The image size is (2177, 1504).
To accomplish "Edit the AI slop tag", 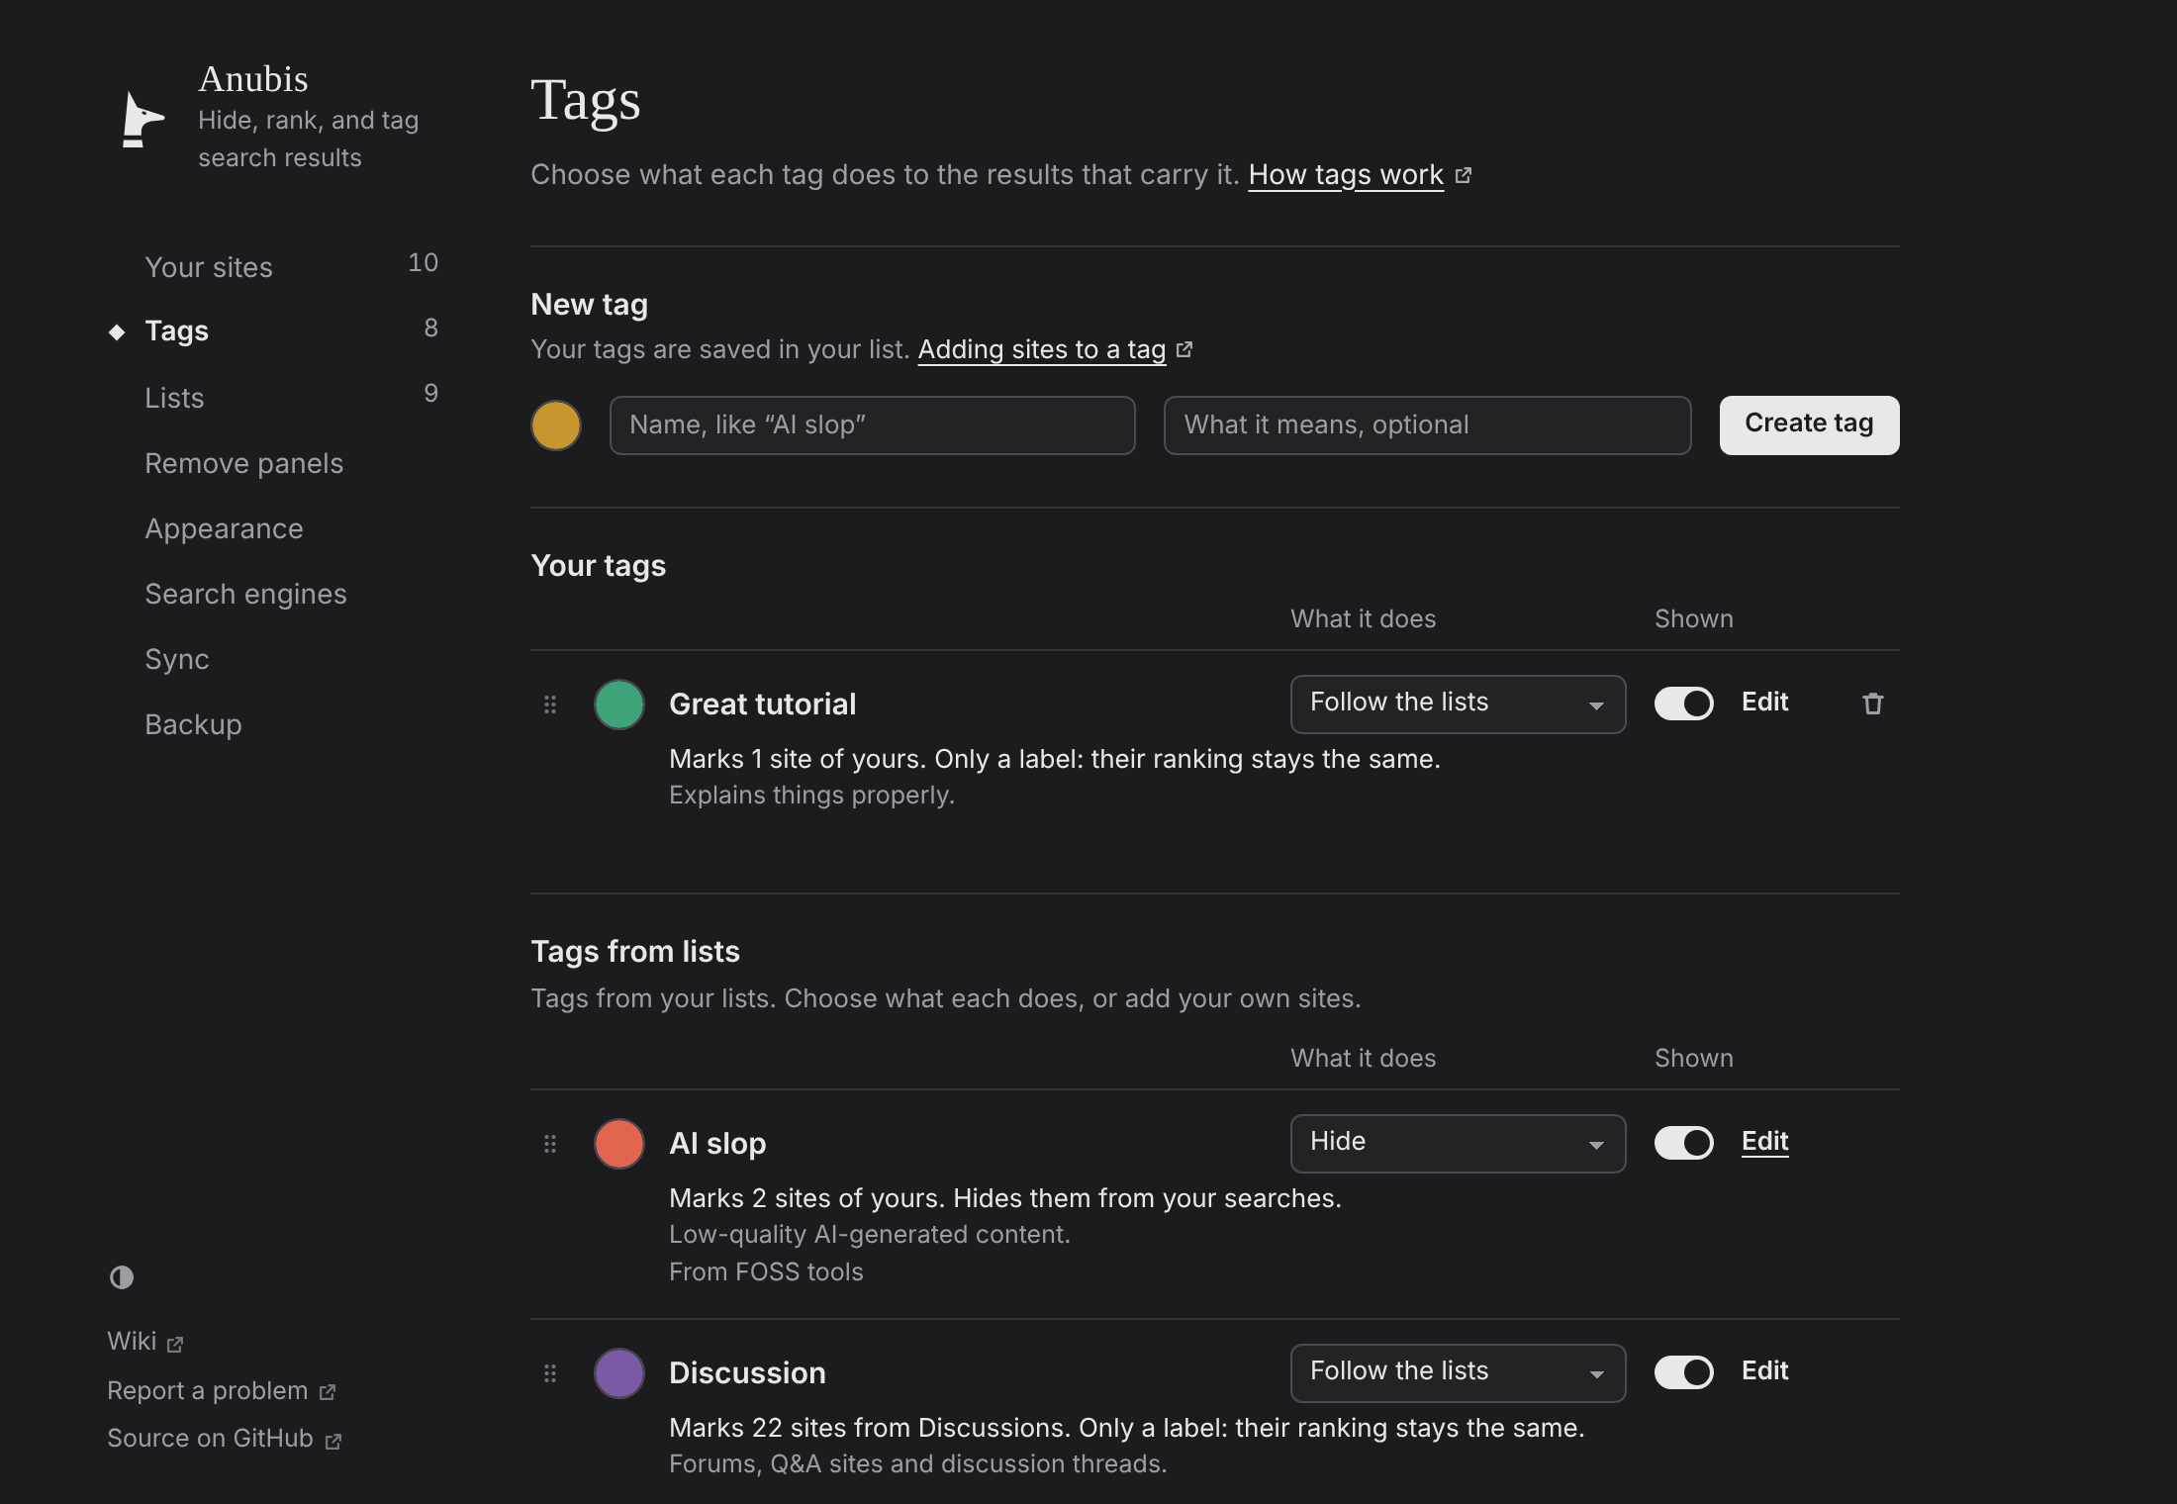I will point(1764,1142).
